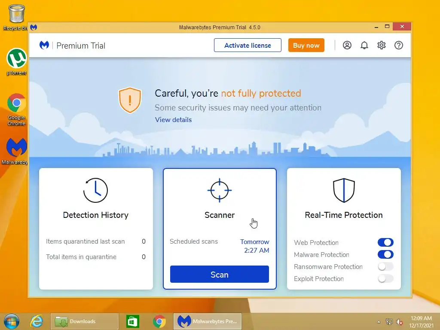440x330 pixels.
Task: Click the Detection History clock icon
Action: (96, 190)
